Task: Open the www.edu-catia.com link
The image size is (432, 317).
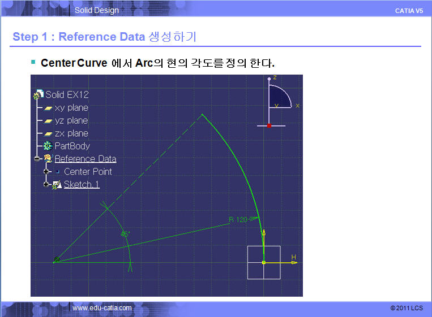Action: (x=102, y=308)
